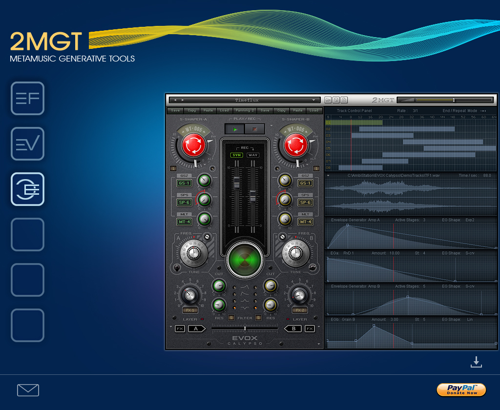The image size is (500, 410).
Task: Click the large green center orb
Action: tap(245, 259)
